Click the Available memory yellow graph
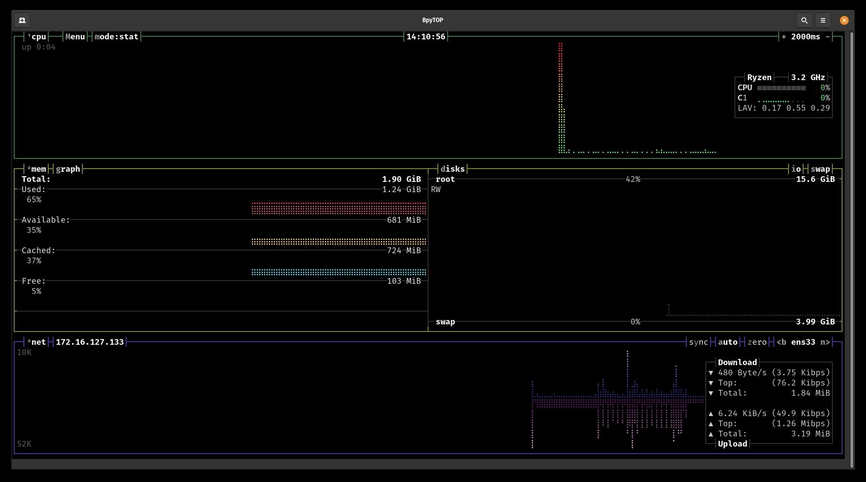The width and height of the screenshot is (866, 482). [x=339, y=242]
